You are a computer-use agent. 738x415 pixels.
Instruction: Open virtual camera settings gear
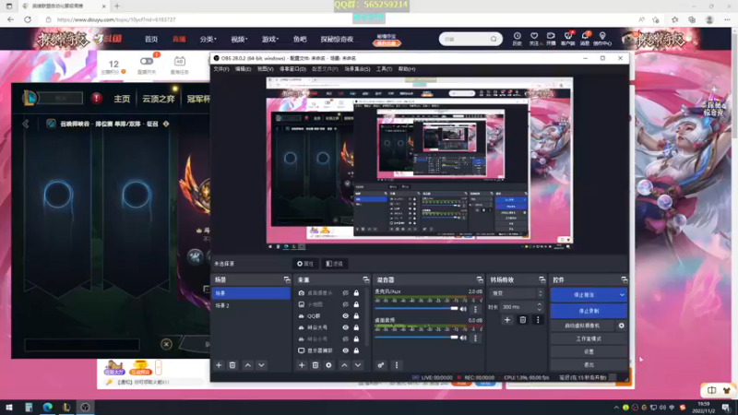[621, 326]
